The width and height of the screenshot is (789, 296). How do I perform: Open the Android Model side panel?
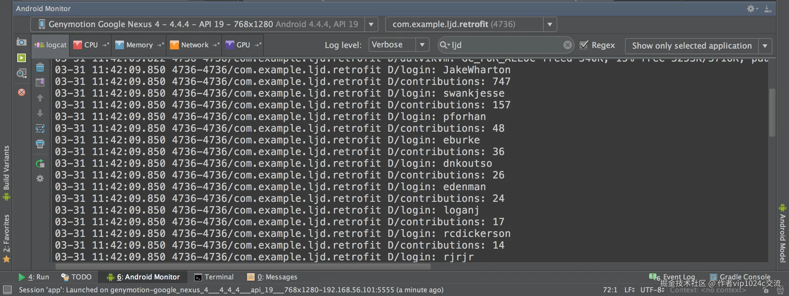coord(783,234)
